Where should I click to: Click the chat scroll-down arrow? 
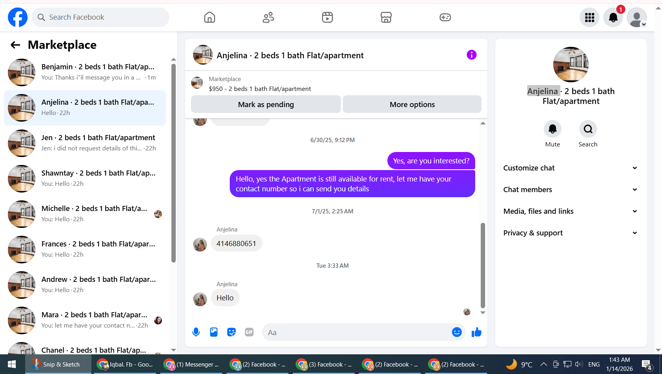point(483,313)
